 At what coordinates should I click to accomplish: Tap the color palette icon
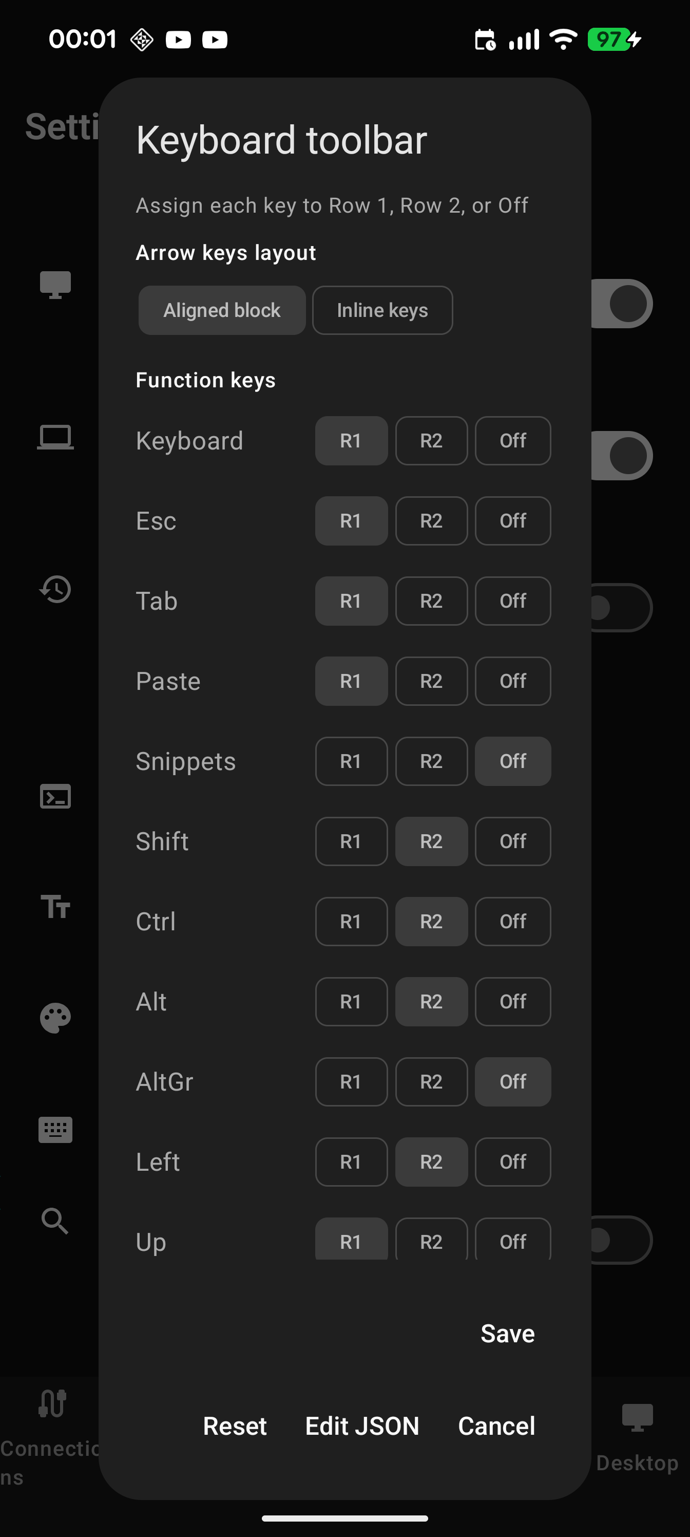pos(55,1017)
